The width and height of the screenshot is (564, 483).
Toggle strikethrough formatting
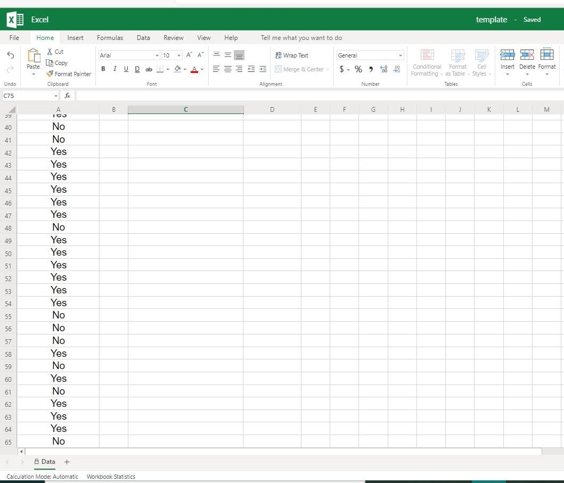pyautogui.click(x=149, y=69)
